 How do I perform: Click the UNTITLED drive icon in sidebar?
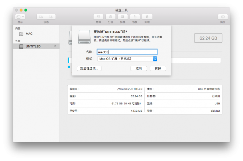pos(21,47)
